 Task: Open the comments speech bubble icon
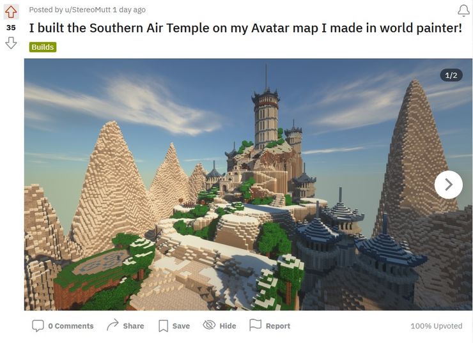38,326
